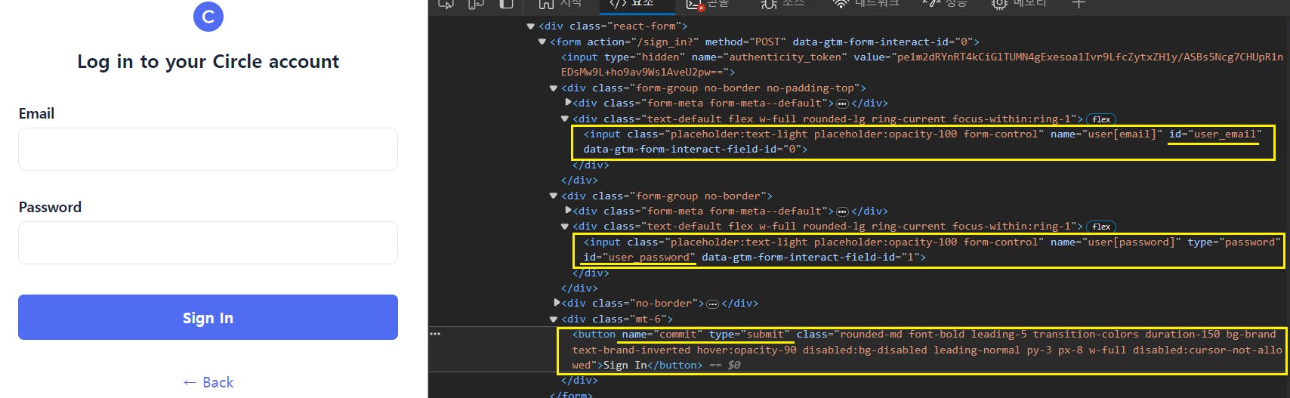Image resolution: width=1290 pixels, height=398 pixels.
Task: Select the type="password" attribute text
Action: [1234, 242]
